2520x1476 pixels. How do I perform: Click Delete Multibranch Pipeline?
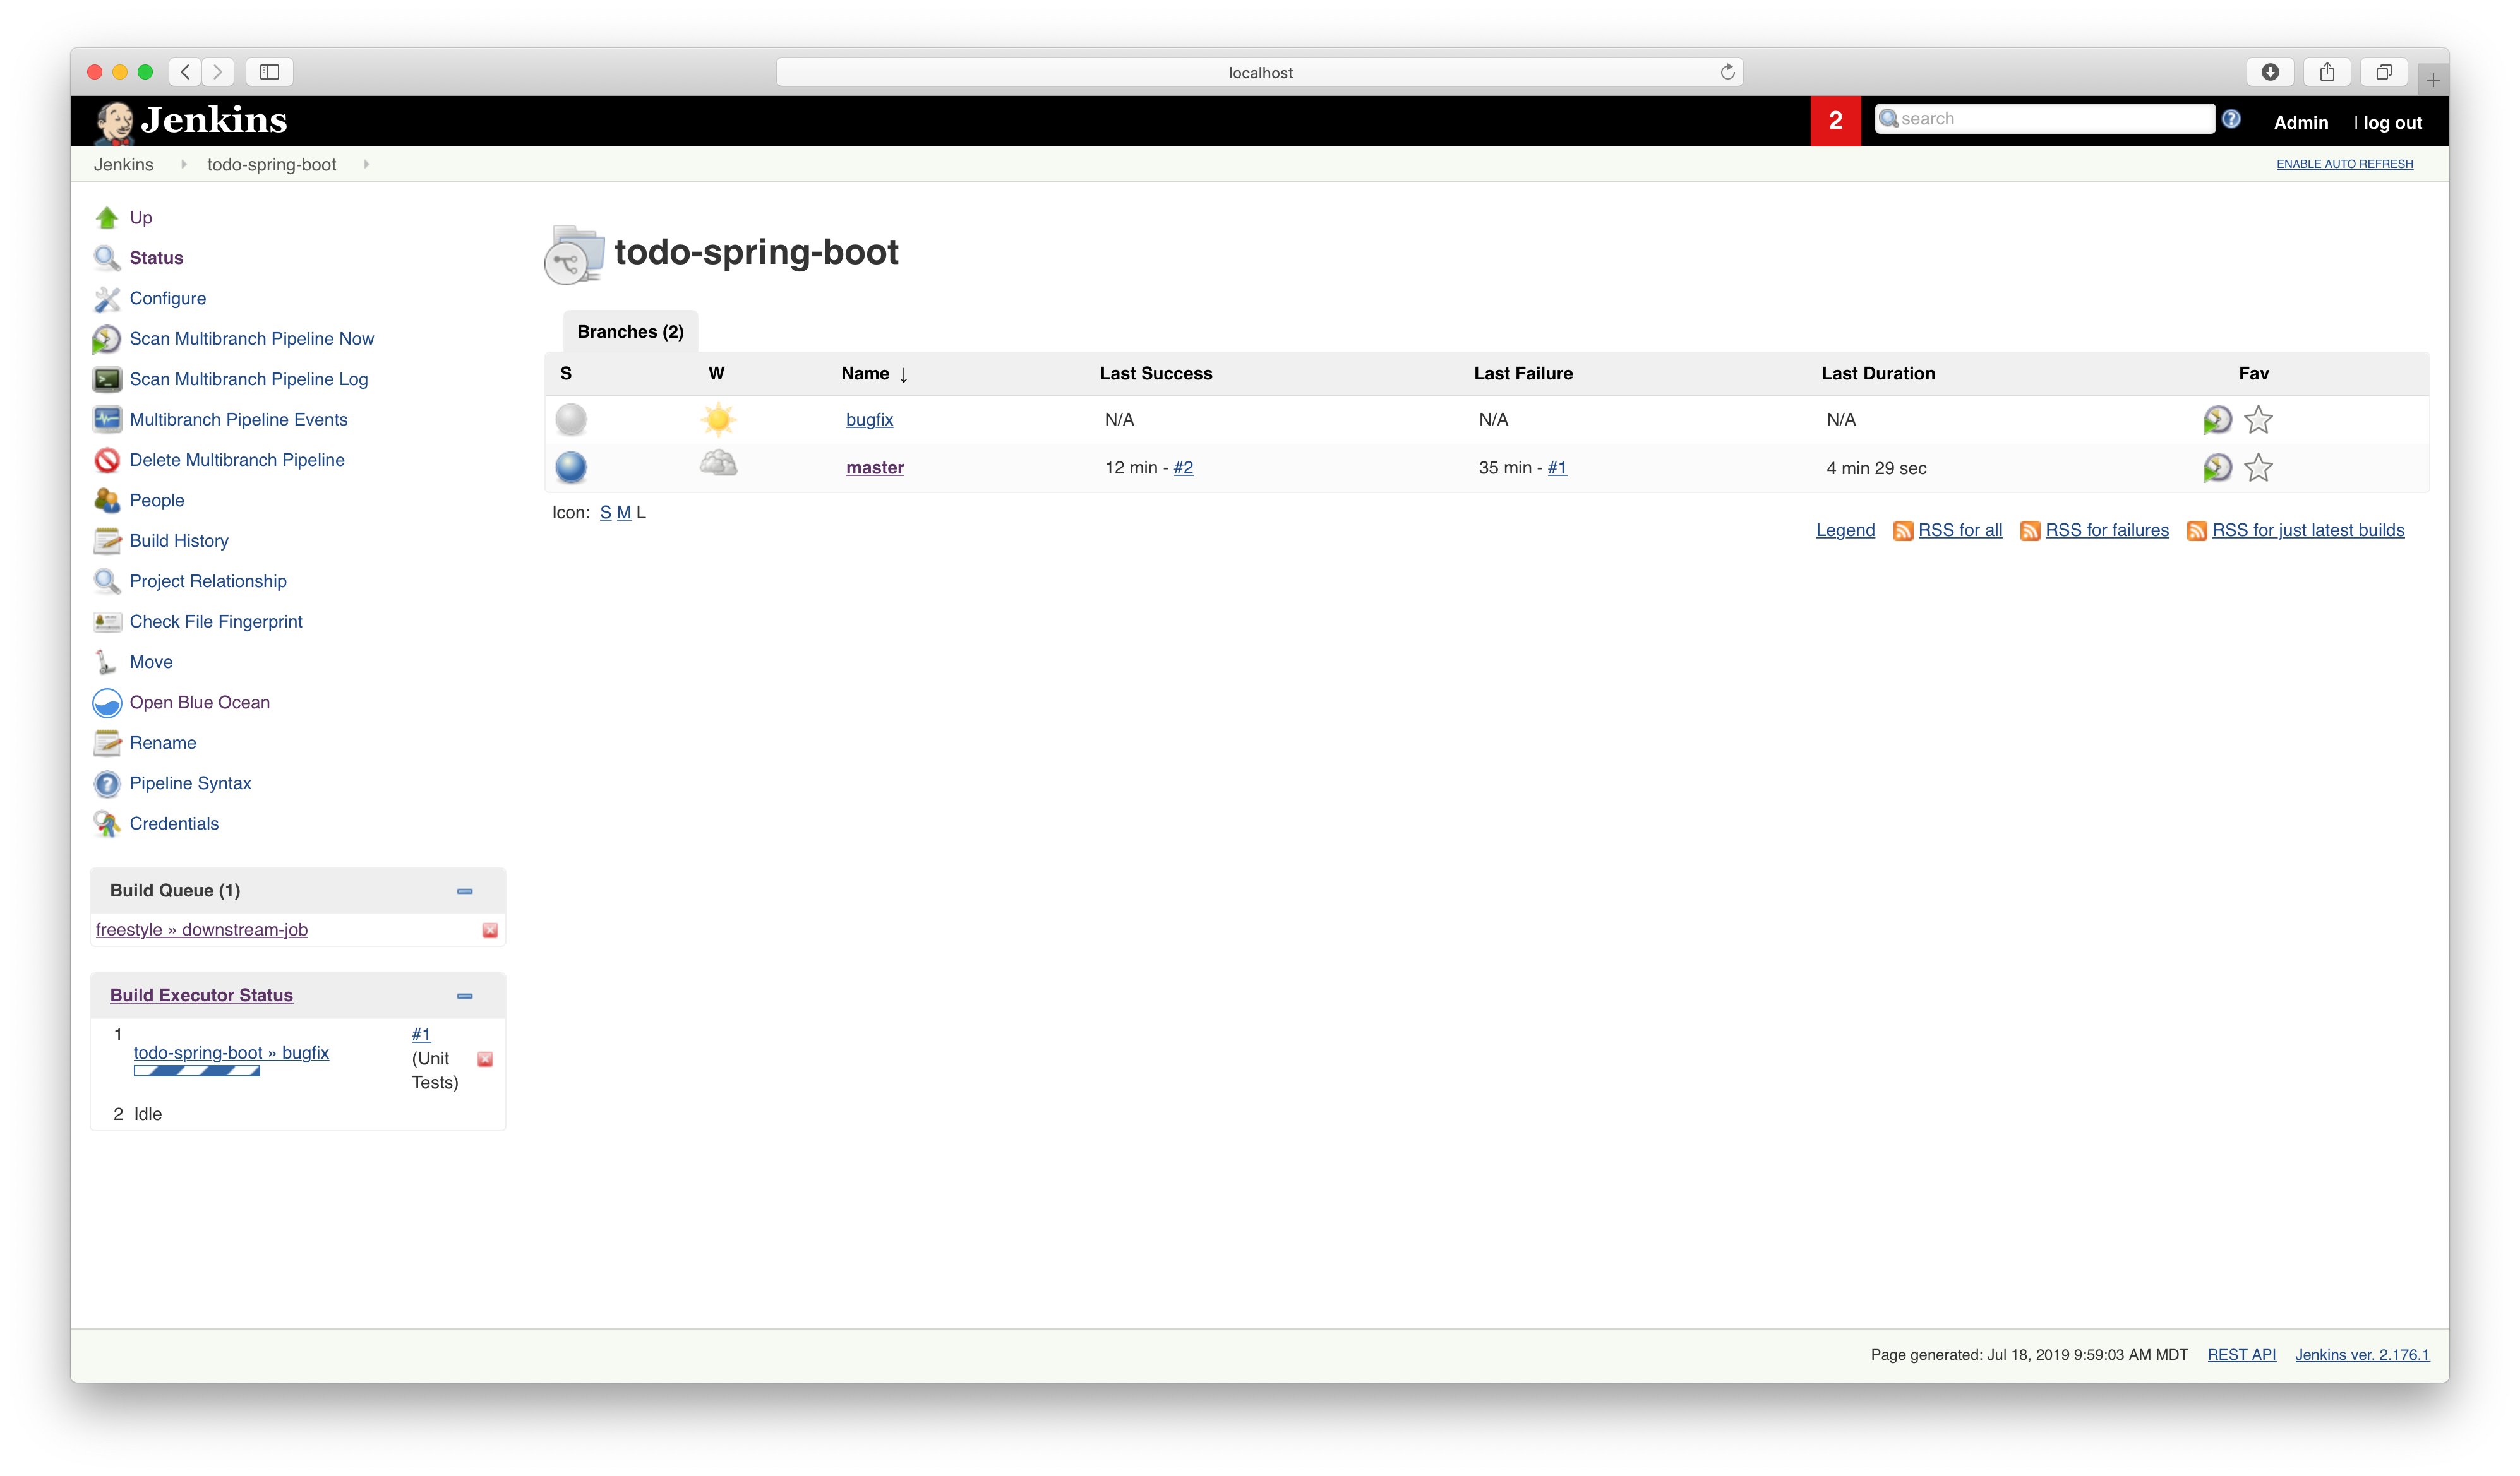coord(236,460)
